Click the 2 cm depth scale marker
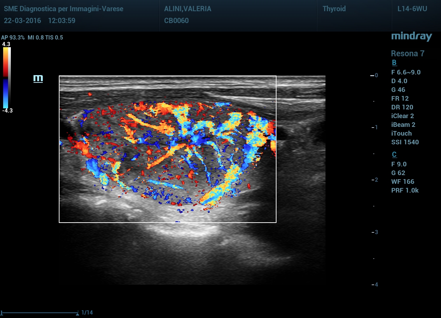The height and width of the screenshot is (318, 441). click(x=374, y=180)
